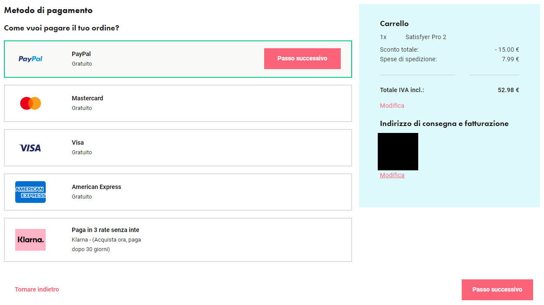
Task: Click 'Totale IVA incl.:' label
Action: point(402,90)
